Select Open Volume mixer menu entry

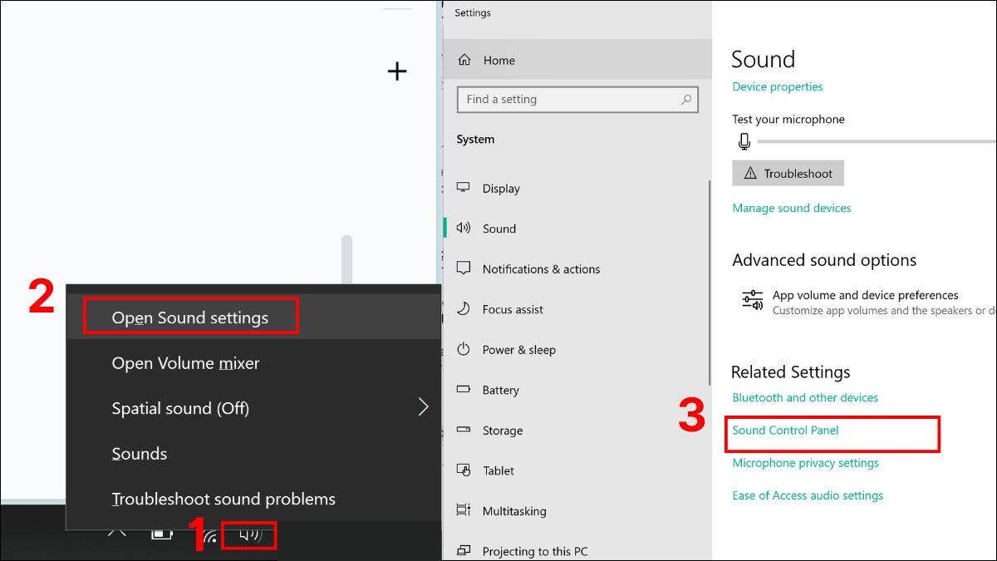coord(186,363)
